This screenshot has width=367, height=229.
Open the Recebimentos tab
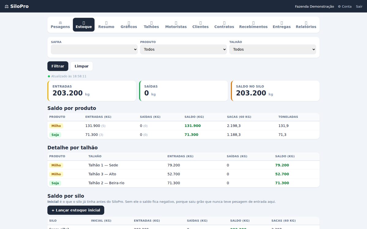click(x=254, y=25)
